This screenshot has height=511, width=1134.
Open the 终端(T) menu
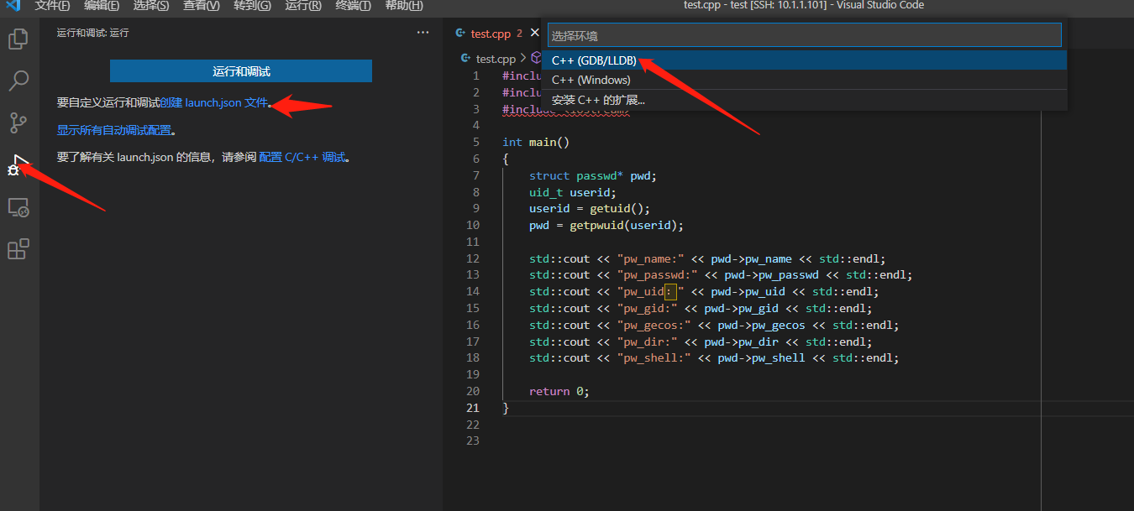coord(353,6)
